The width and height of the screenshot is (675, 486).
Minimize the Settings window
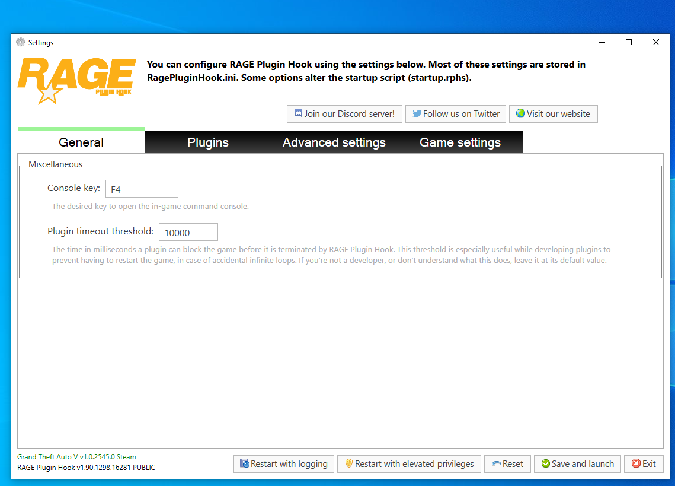(602, 42)
